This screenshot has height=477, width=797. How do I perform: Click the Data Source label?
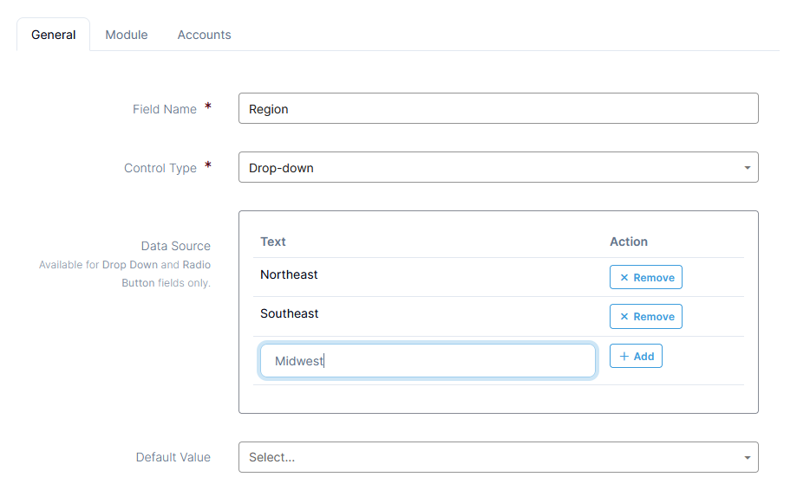click(x=176, y=246)
